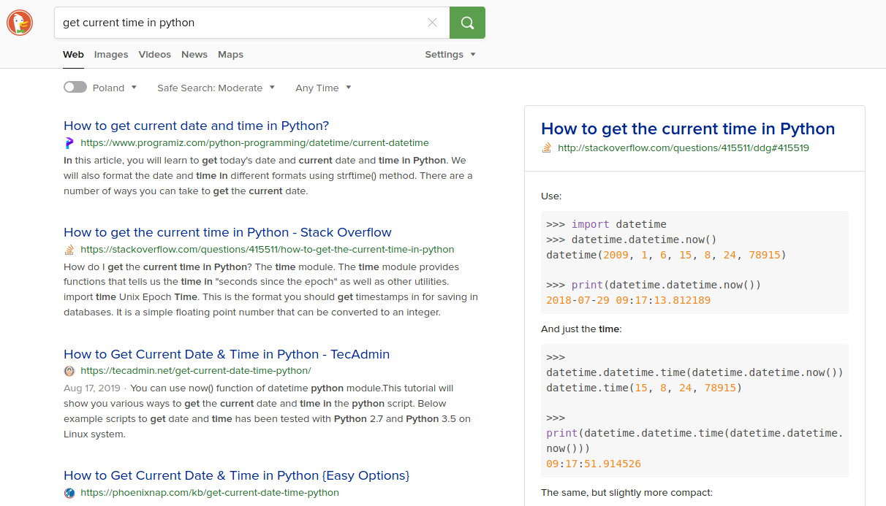Image resolution: width=886 pixels, height=506 pixels.
Task: Click the TecAdmin favicon icon
Action: (69, 371)
